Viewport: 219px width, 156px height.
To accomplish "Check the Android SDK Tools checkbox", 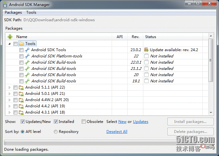I will [21, 50].
